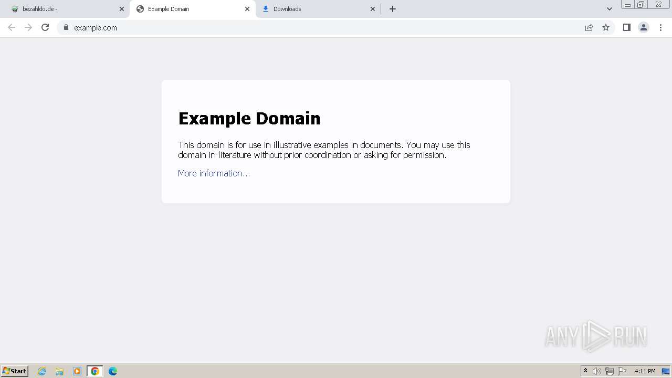Screen dimensions: 672x378
Task: Follow the More information link
Action: point(214,173)
